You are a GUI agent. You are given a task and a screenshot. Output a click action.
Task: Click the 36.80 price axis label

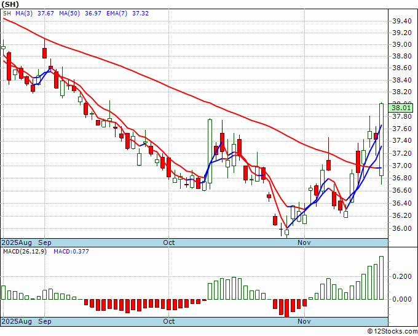[402, 178]
